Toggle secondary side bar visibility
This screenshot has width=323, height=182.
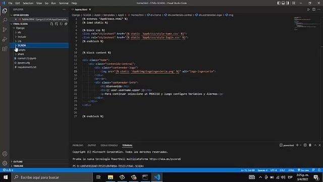click(x=288, y=3)
